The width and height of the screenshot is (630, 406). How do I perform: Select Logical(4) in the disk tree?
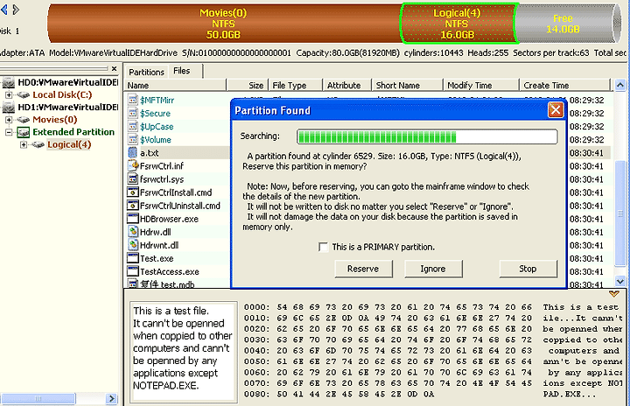(x=69, y=144)
